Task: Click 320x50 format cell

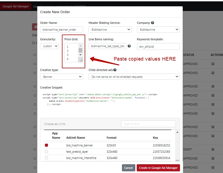Action: [111, 145]
